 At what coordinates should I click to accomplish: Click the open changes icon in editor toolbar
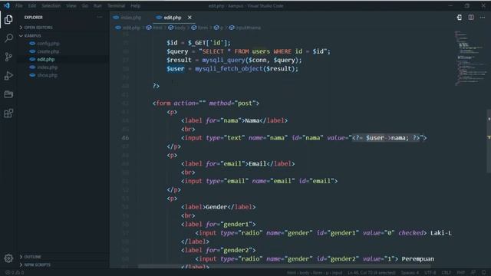[x=459, y=18]
